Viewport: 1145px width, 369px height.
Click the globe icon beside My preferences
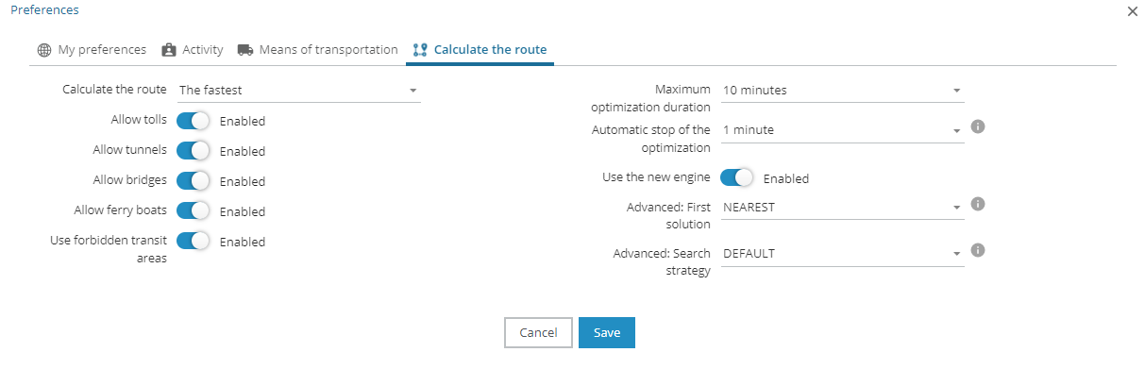[x=44, y=50]
